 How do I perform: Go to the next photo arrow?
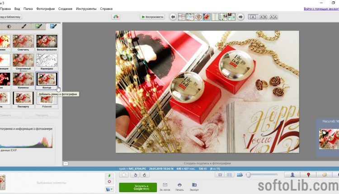click(x=240, y=17)
